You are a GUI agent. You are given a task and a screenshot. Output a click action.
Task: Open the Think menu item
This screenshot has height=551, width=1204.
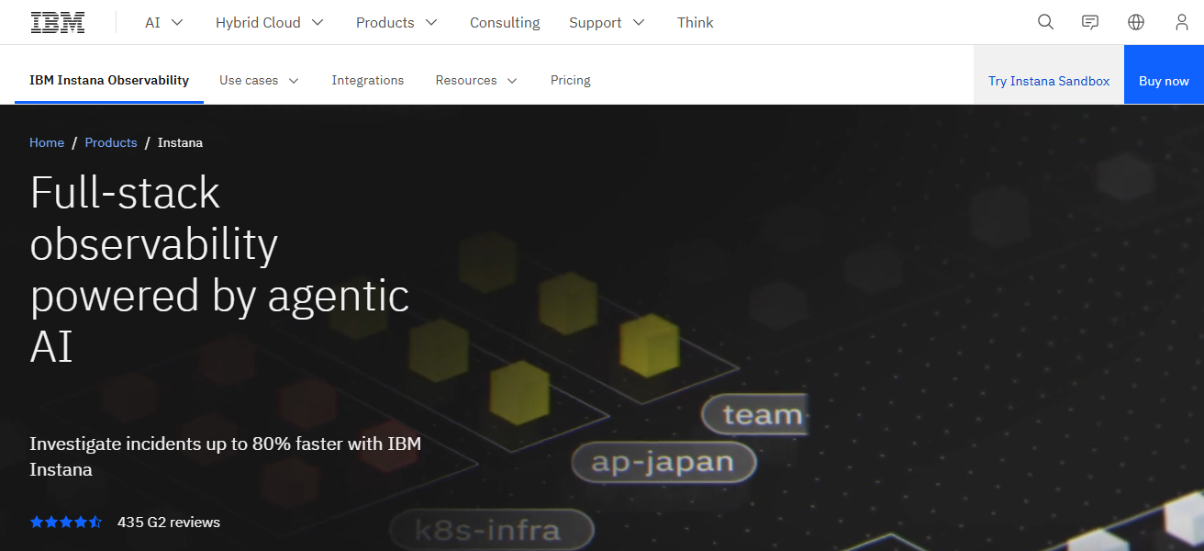(695, 22)
